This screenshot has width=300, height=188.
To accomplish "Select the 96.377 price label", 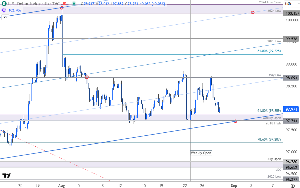I will (x=292, y=180).
